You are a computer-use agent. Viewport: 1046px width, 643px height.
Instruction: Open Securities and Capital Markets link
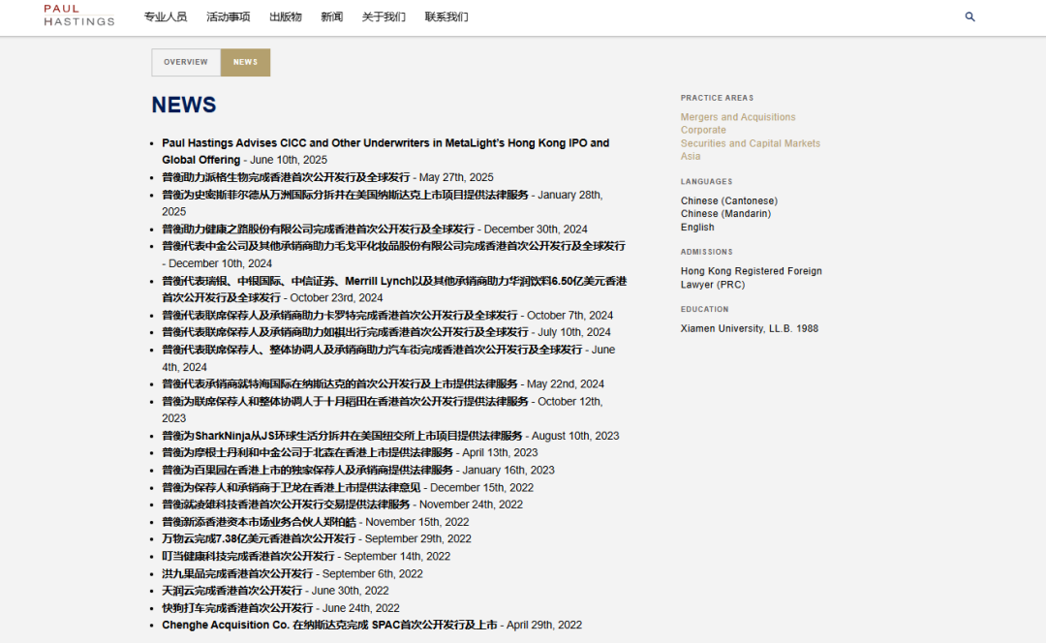click(751, 143)
